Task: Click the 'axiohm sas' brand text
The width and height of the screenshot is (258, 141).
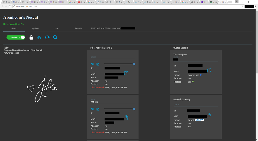Action: point(193,75)
